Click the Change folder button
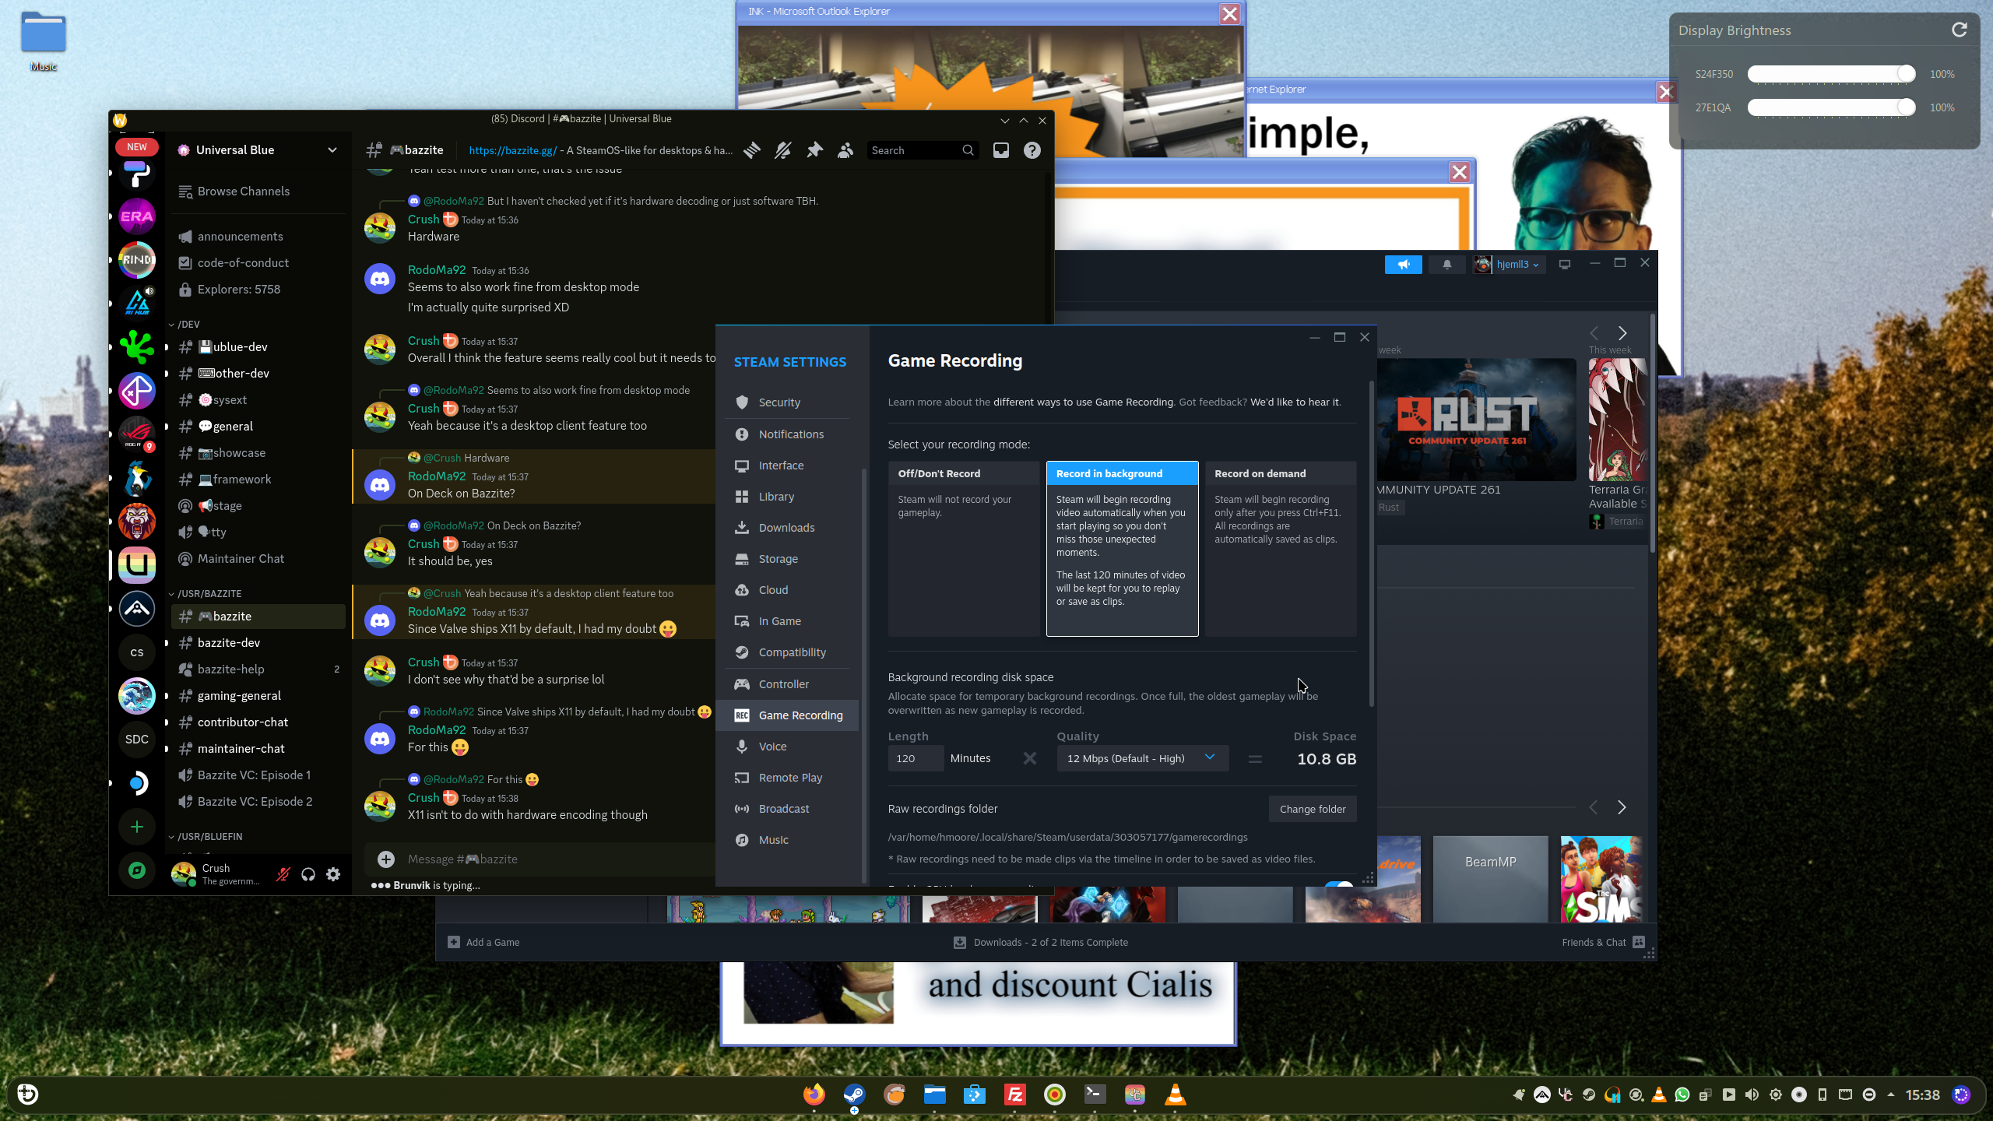This screenshot has height=1121, width=1993. pyautogui.click(x=1312, y=809)
